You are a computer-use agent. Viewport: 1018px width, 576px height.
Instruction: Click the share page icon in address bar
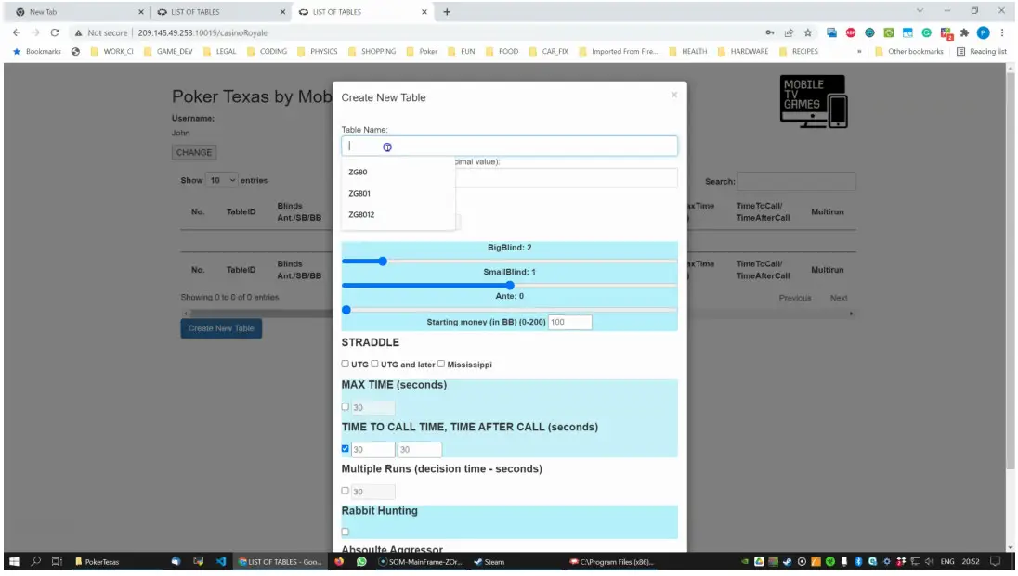(x=789, y=32)
